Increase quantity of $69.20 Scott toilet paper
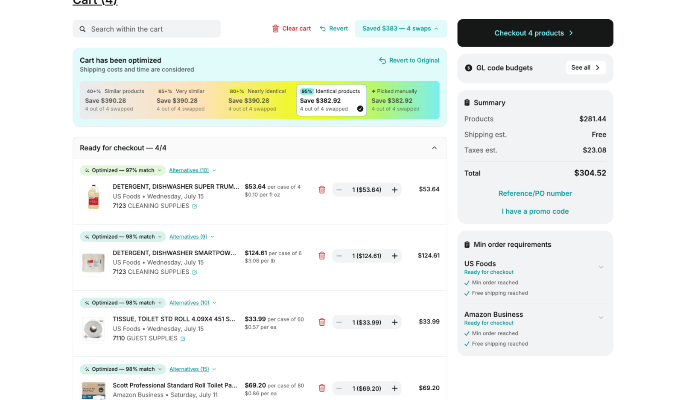 394,388
